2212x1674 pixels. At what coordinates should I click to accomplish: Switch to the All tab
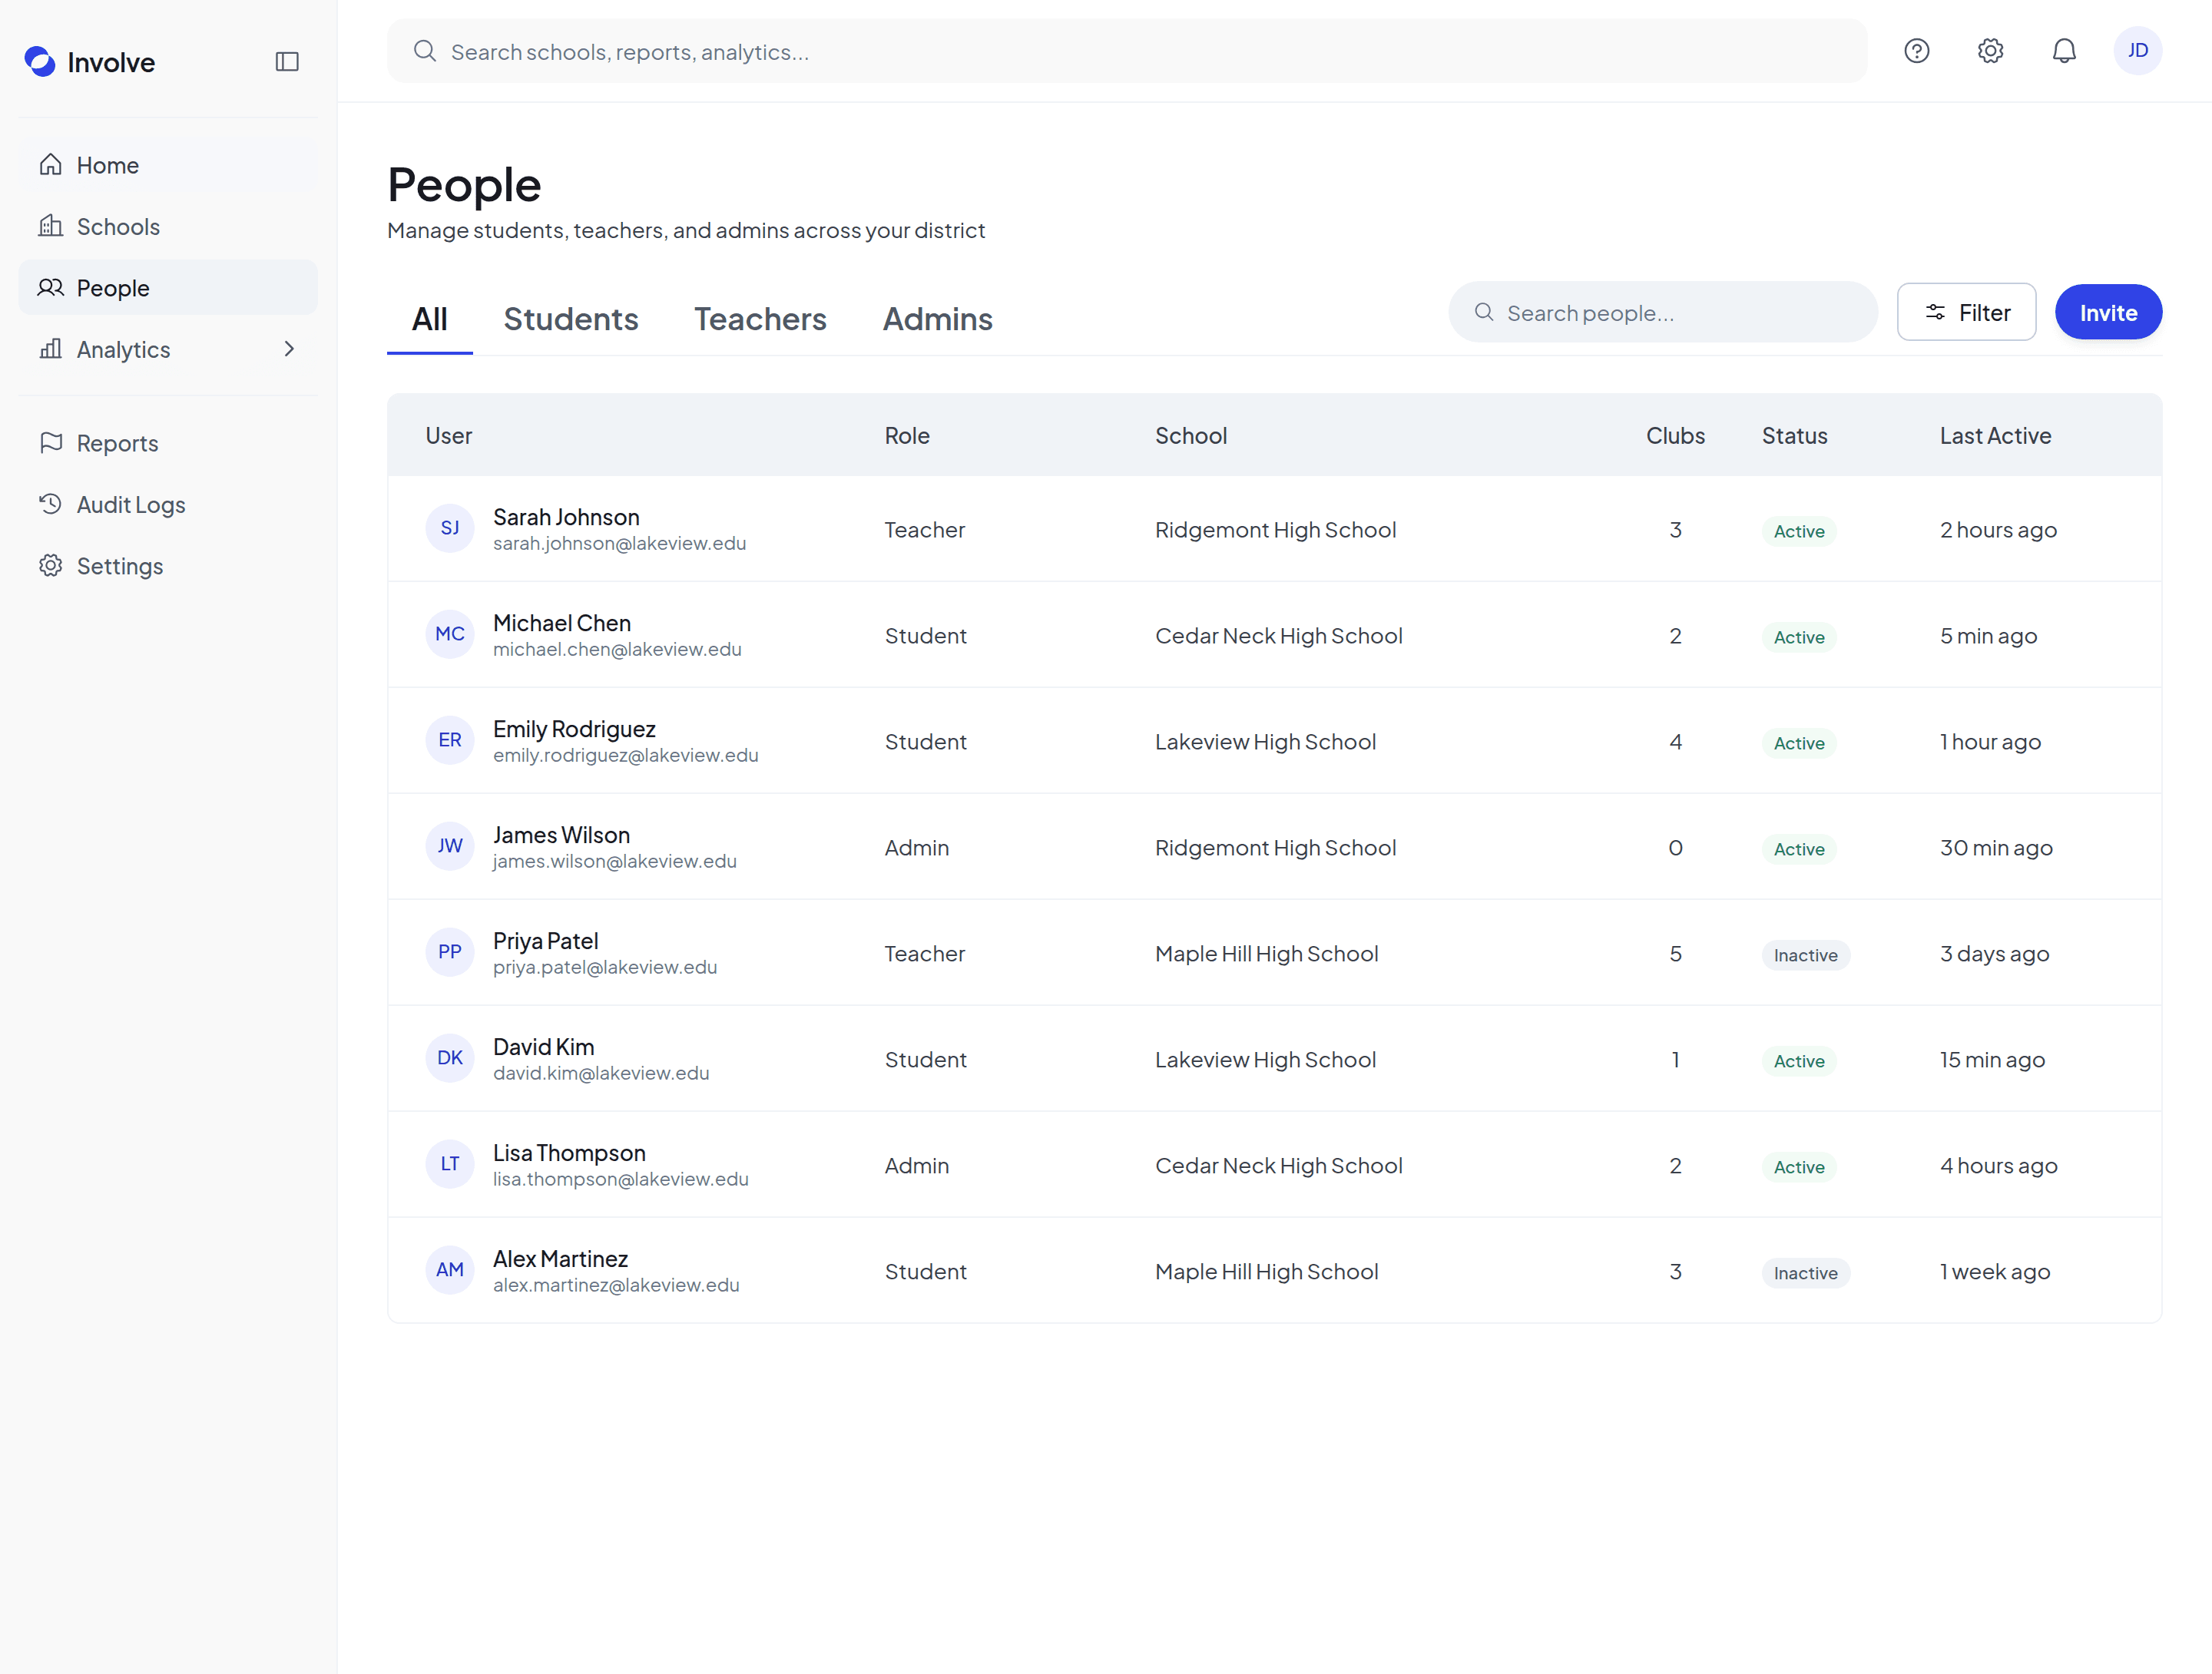[x=430, y=319]
